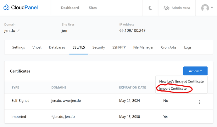Click the Admin Area users-gear icon

point(166,8)
